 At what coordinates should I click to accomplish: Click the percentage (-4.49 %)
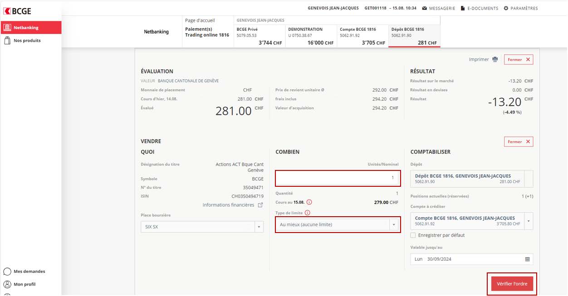(x=512, y=112)
